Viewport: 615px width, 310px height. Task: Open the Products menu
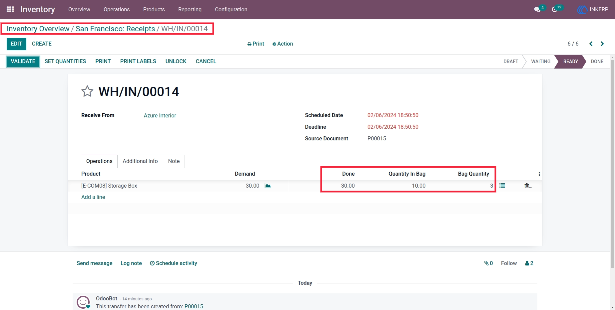(154, 9)
